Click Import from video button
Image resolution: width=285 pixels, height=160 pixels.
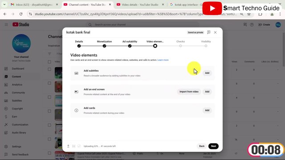(x=189, y=92)
